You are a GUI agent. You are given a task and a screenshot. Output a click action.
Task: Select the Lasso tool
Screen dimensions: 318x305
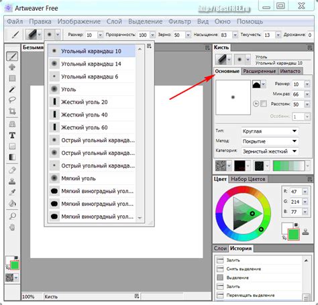(x=12, y=100)
